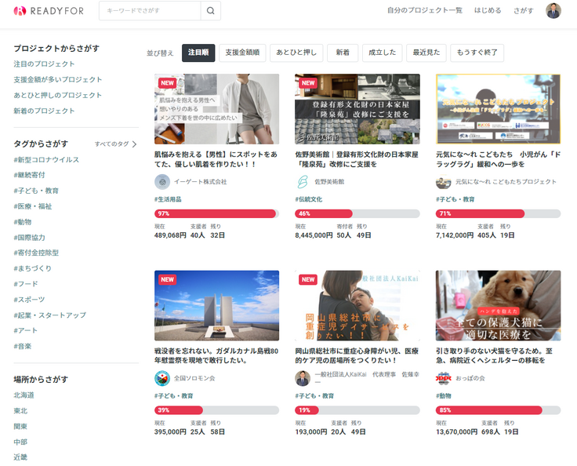Sort projects by 支援金額順
The height and width of the screenshot is (466, 577).
coord(241,53)
